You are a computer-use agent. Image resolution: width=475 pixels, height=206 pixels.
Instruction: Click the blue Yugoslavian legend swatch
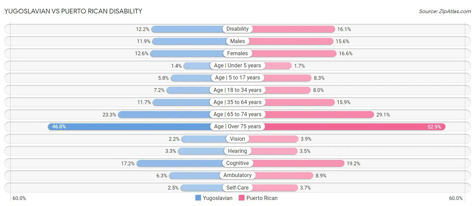point(198,198)
